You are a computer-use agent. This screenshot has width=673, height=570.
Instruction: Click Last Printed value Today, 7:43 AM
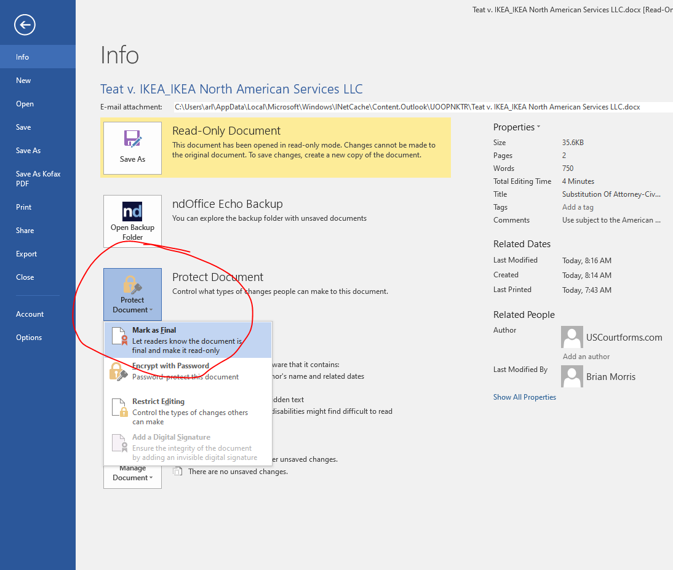point(587,290)
